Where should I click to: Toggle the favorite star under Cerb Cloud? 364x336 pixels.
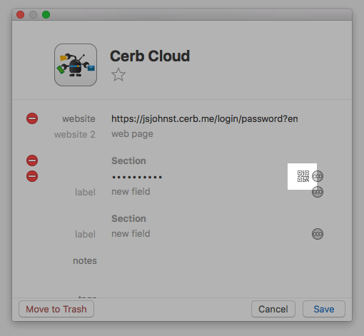coord(118,75)
